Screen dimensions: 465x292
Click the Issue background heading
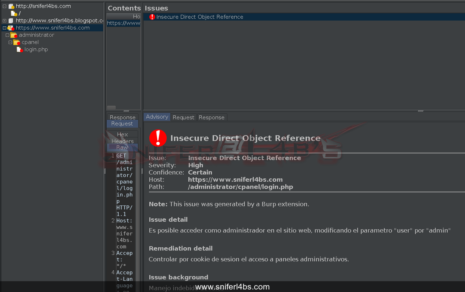tap(179, 277)
